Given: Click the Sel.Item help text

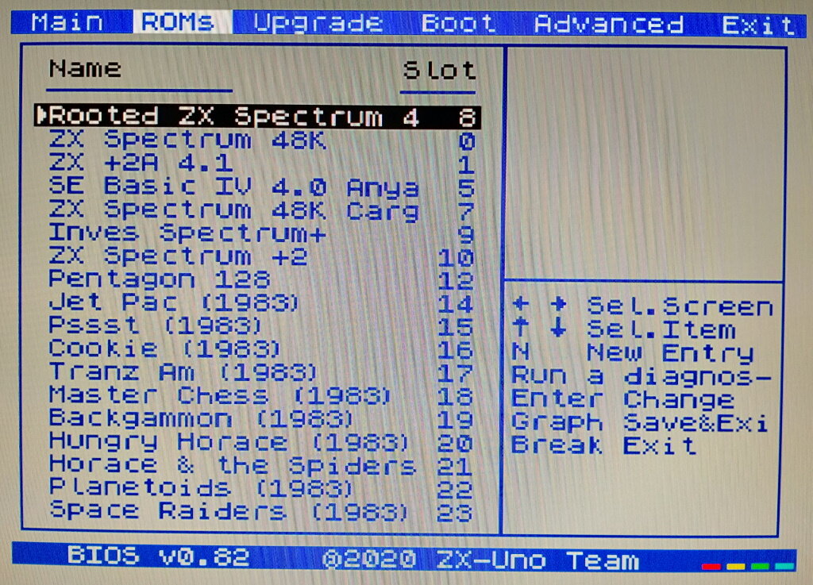Looking at the screenshot, I should pyautogui.click(x=661, y=329).
